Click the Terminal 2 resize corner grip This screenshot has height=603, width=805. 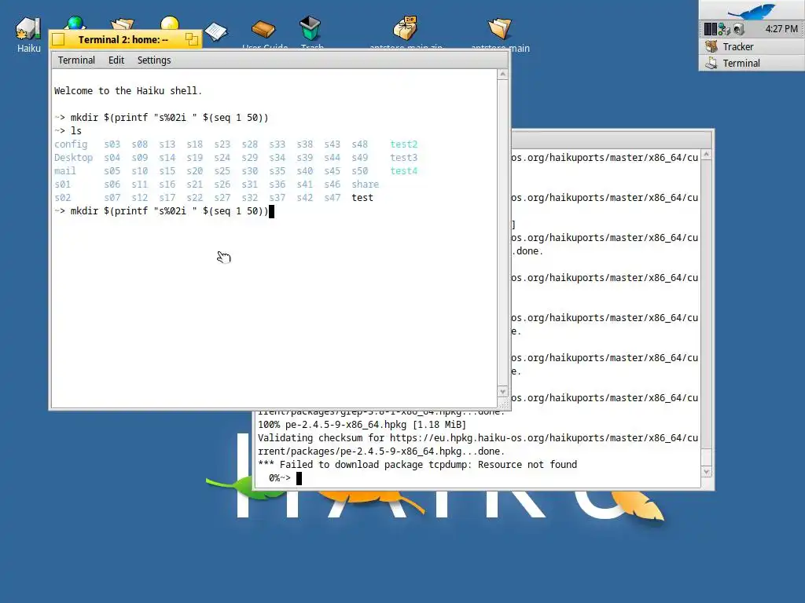pyautogui.click(x=503, y=404)
